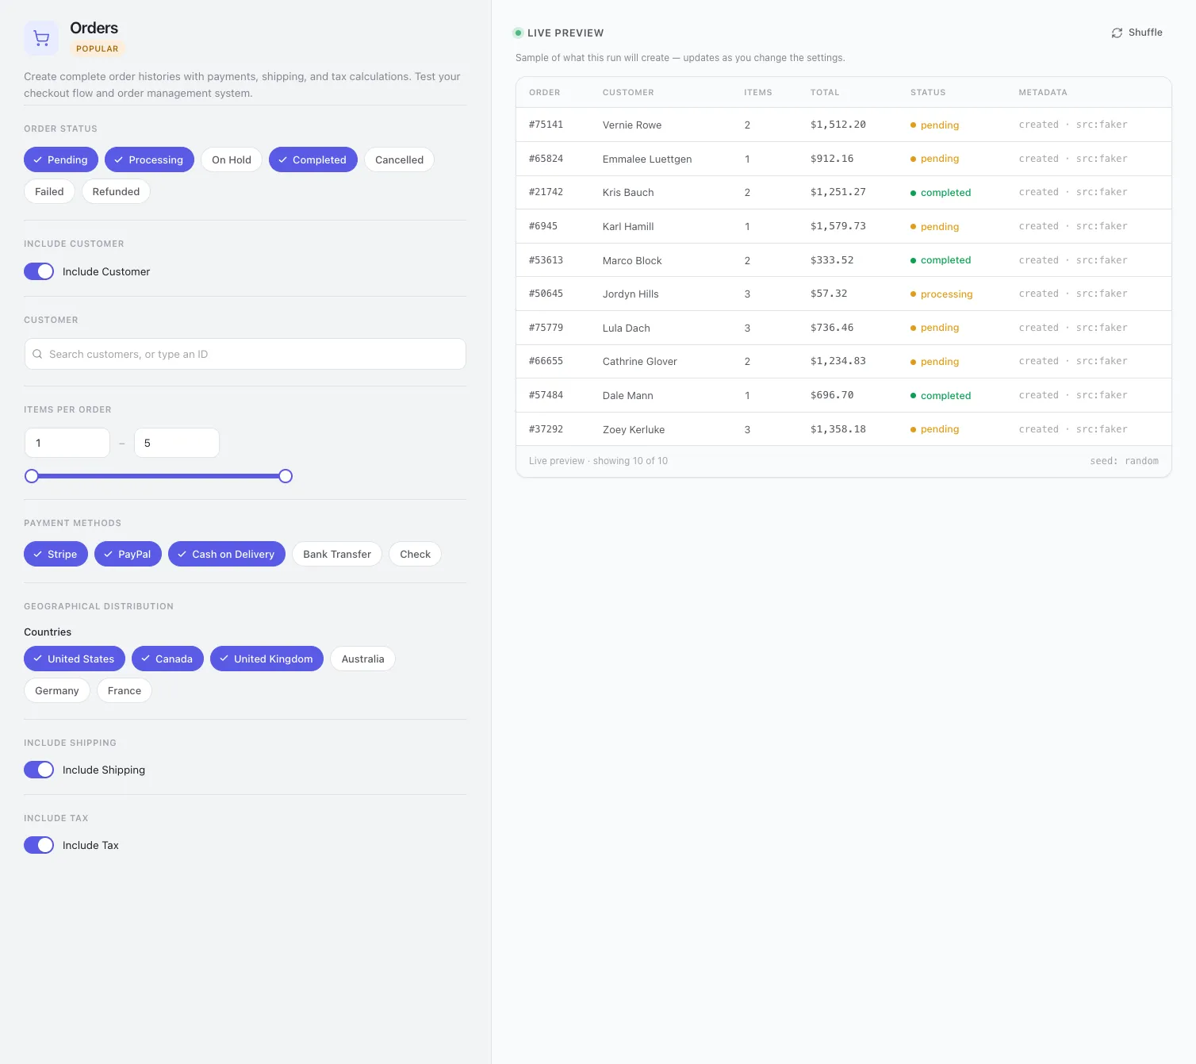The width and height of the screenshot is (1196, 1064).
Task: Turn off the Include Shipping switch
Action: point(39,770)
